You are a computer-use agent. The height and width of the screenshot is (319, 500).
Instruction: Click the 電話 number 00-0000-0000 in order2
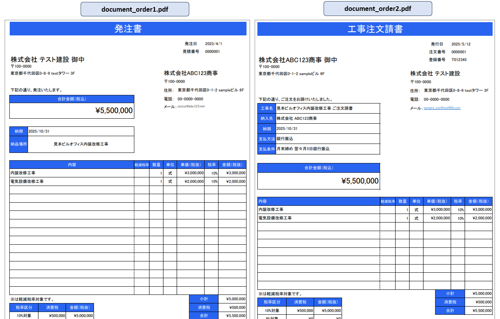pyautogui.click(x=437, y=99)
